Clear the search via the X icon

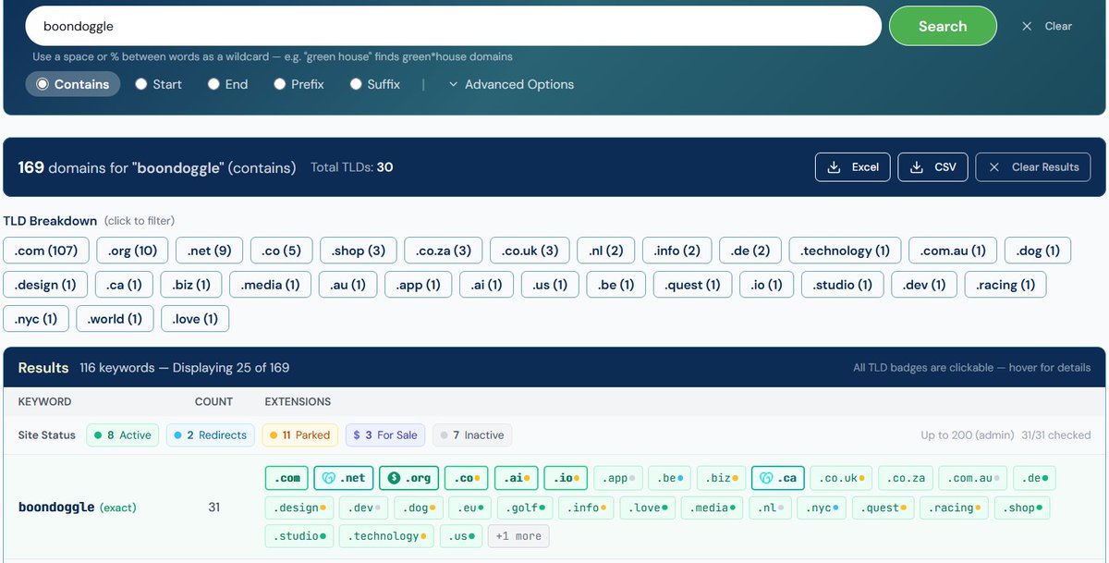[x=1027, y=27]
